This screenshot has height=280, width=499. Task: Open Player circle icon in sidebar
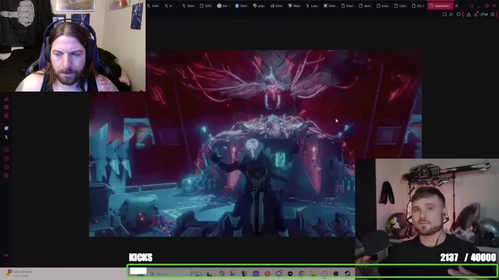6,150
